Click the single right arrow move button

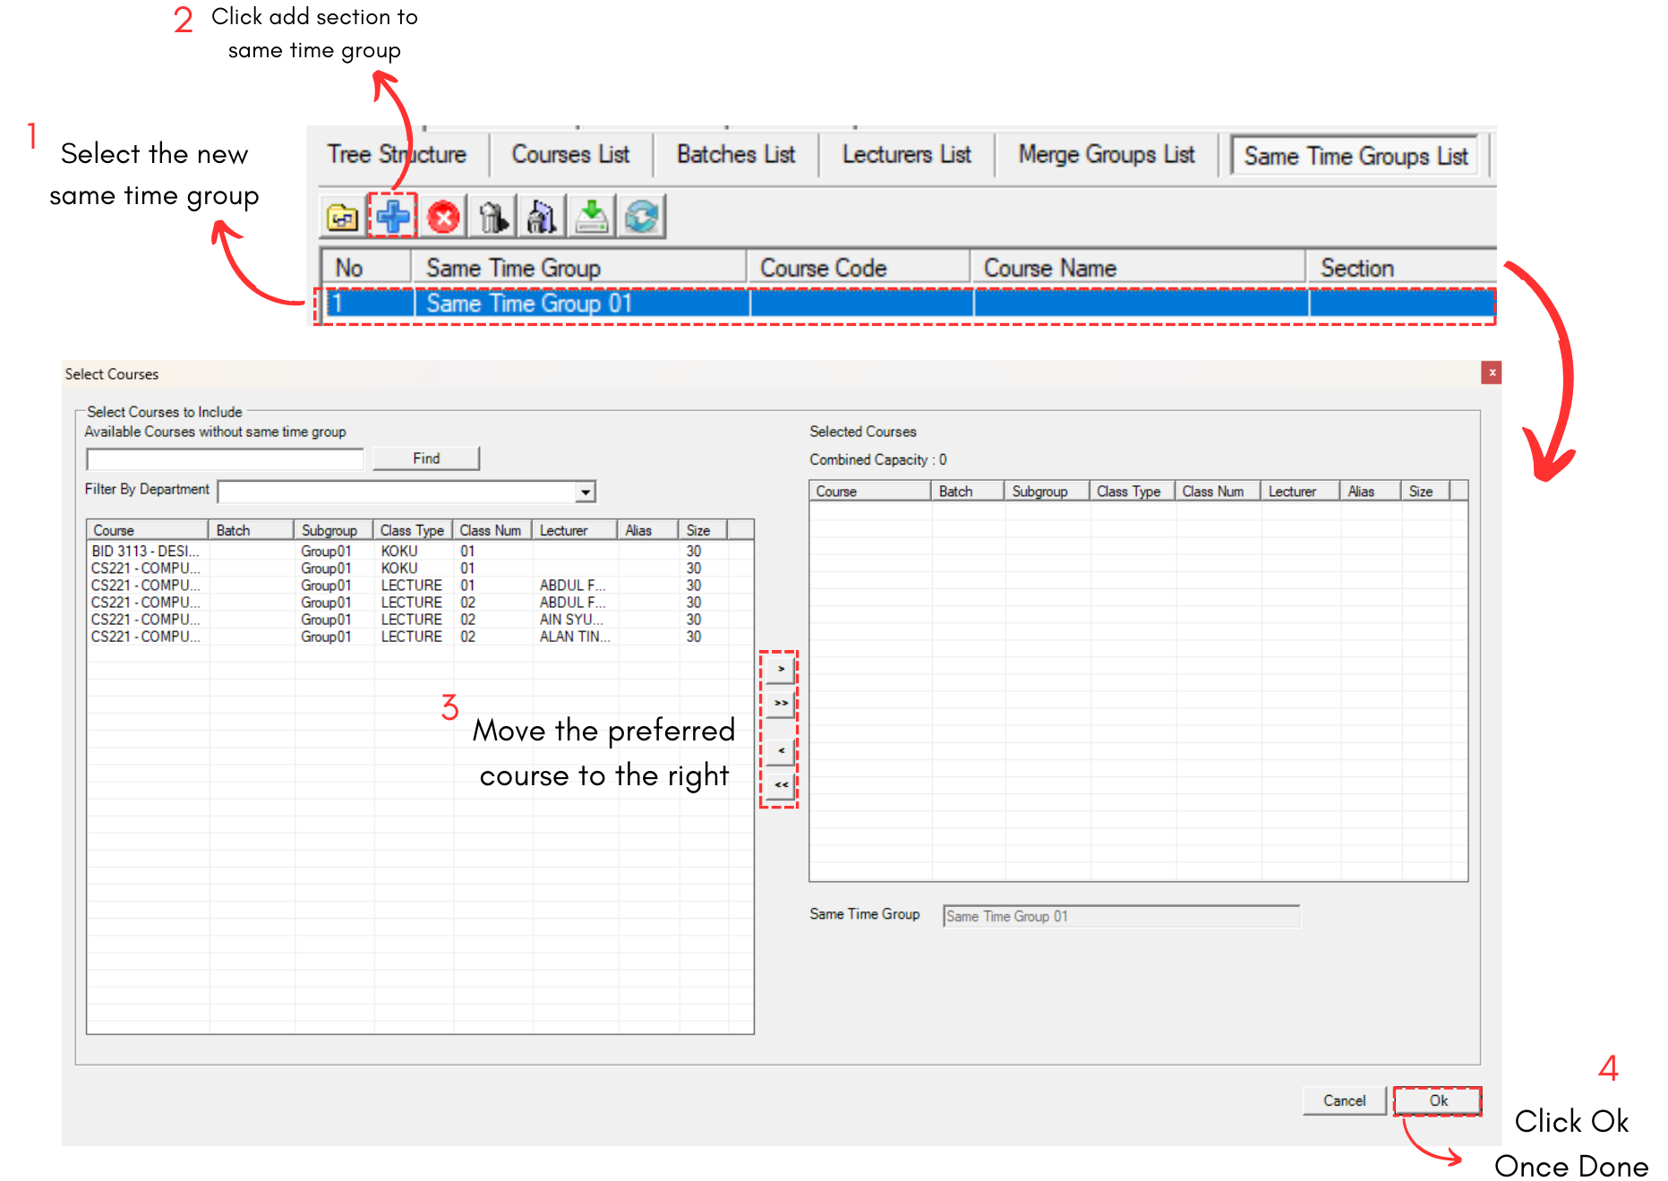click(x=781, y=669)
